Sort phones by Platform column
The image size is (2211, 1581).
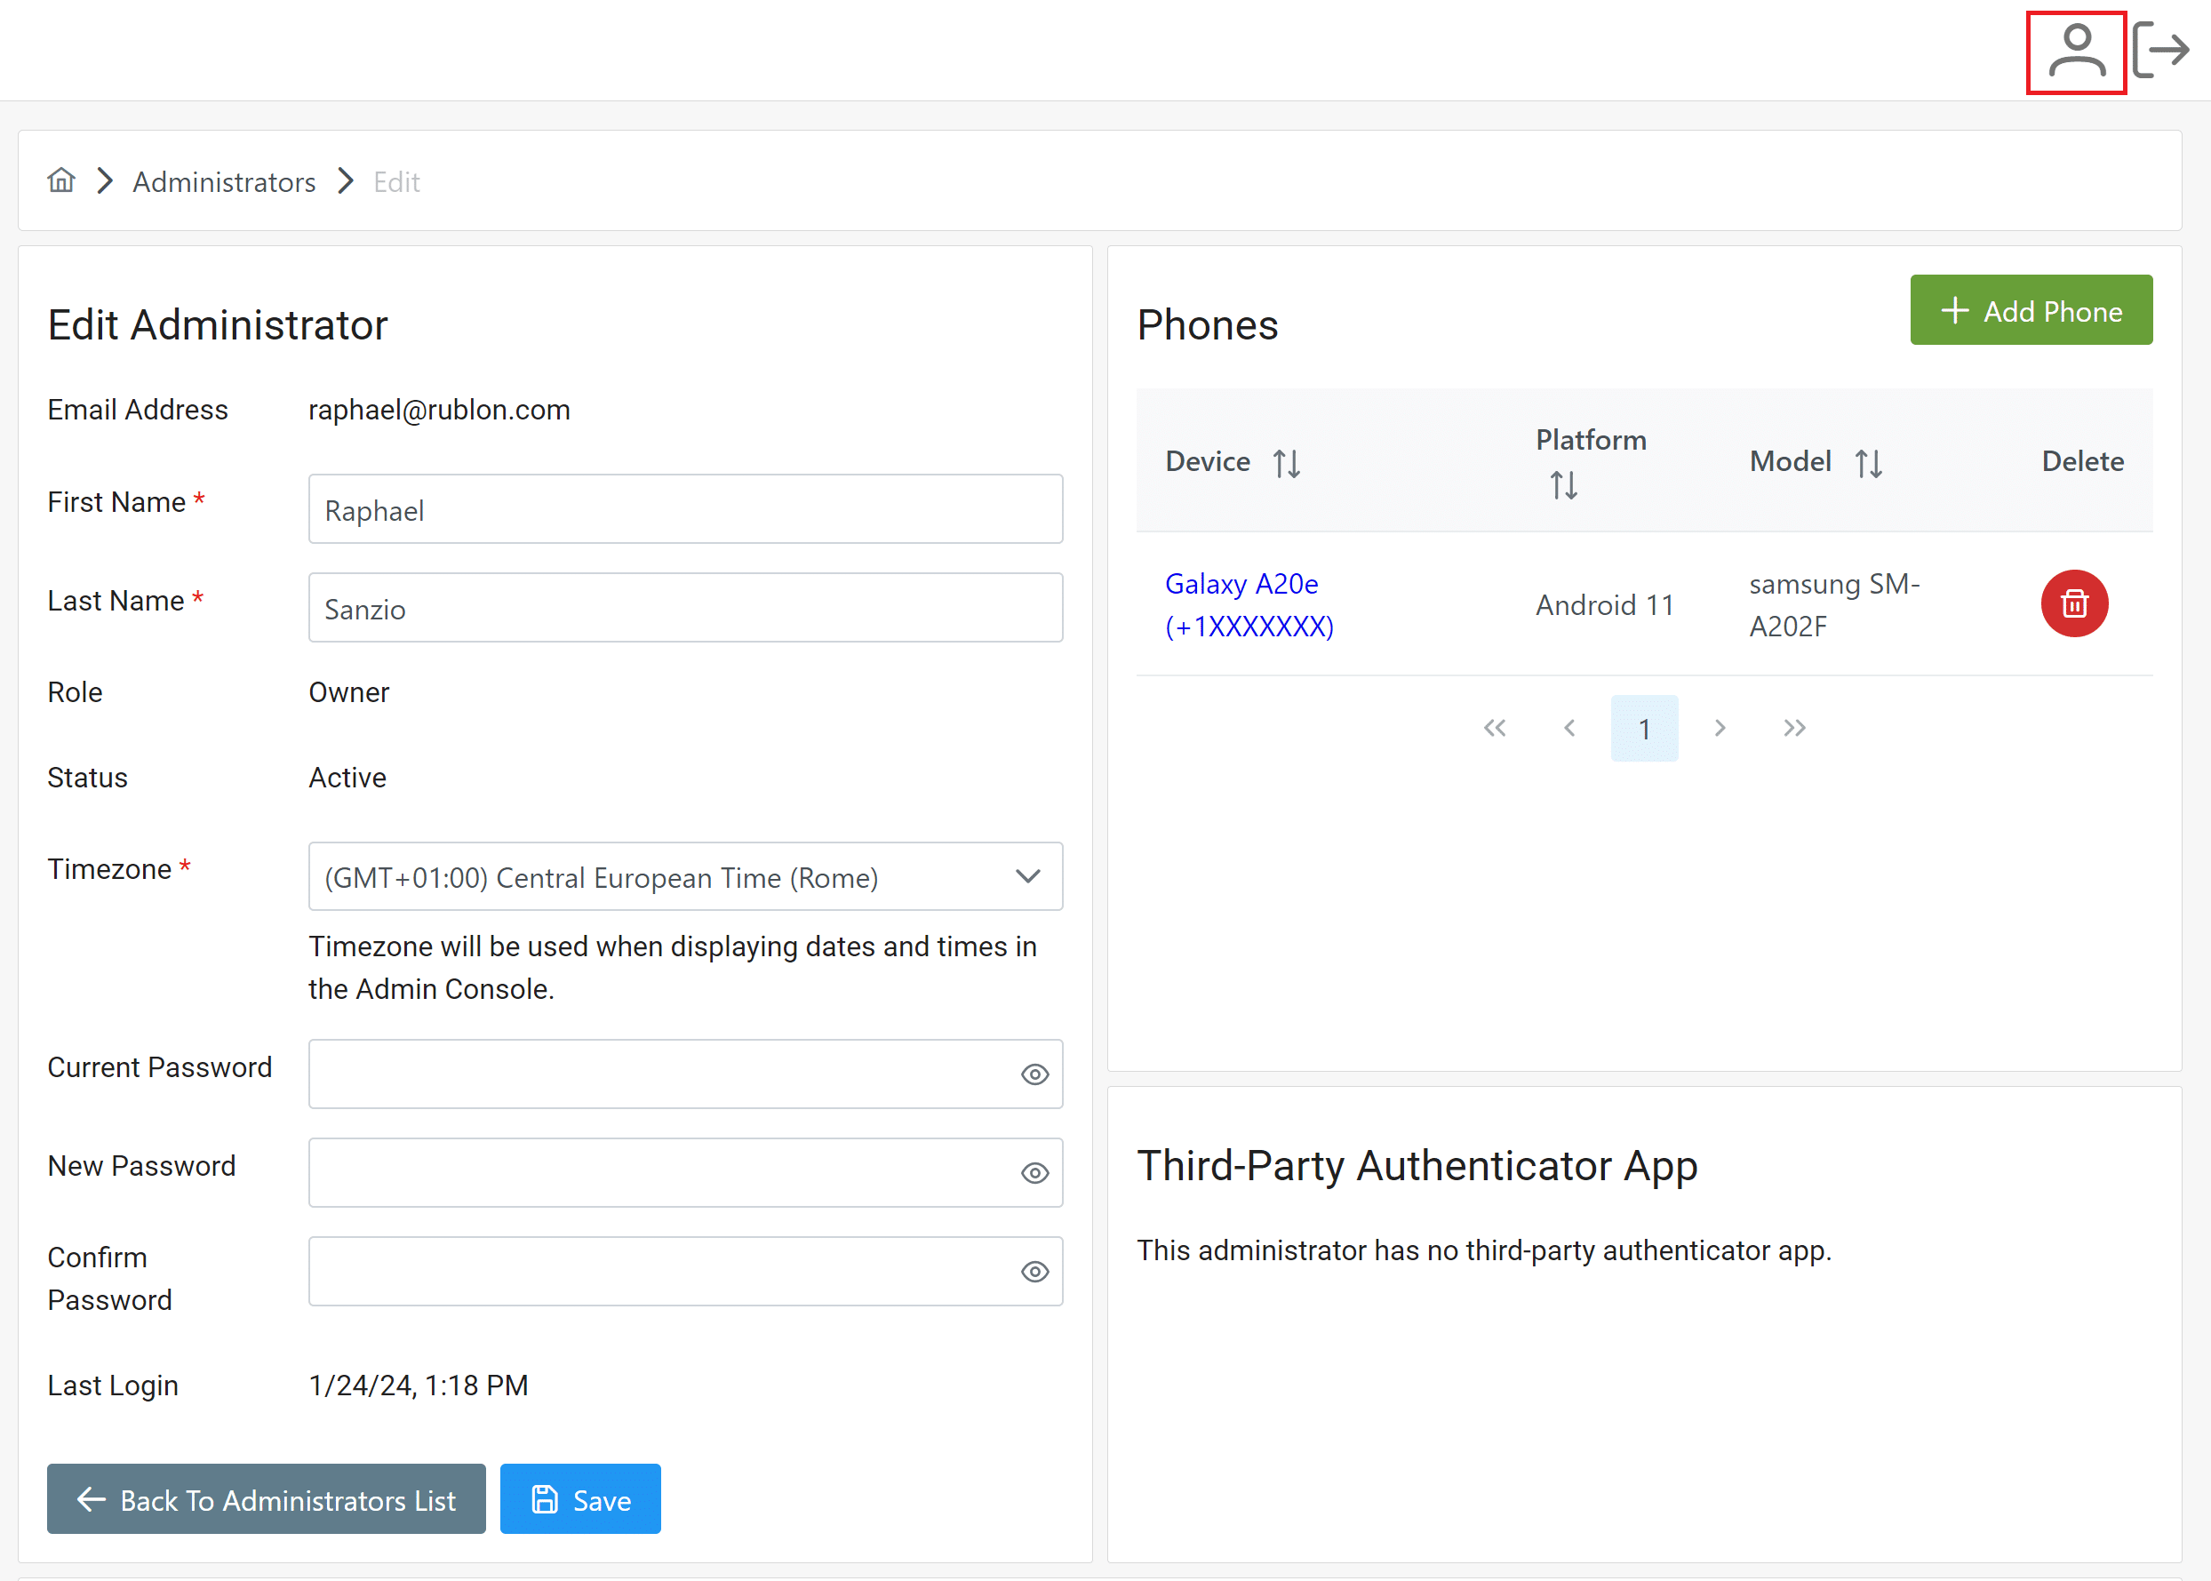click(x=1563, y=483)
